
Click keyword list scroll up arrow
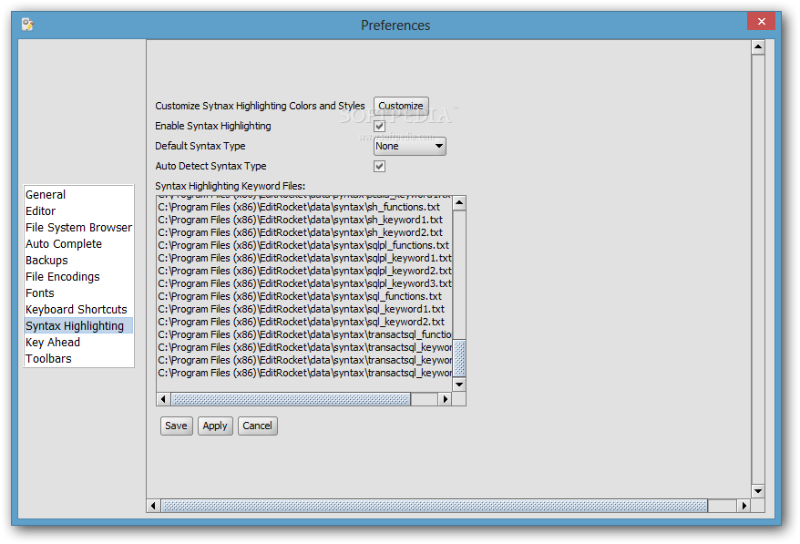click(x=459, y=203)
